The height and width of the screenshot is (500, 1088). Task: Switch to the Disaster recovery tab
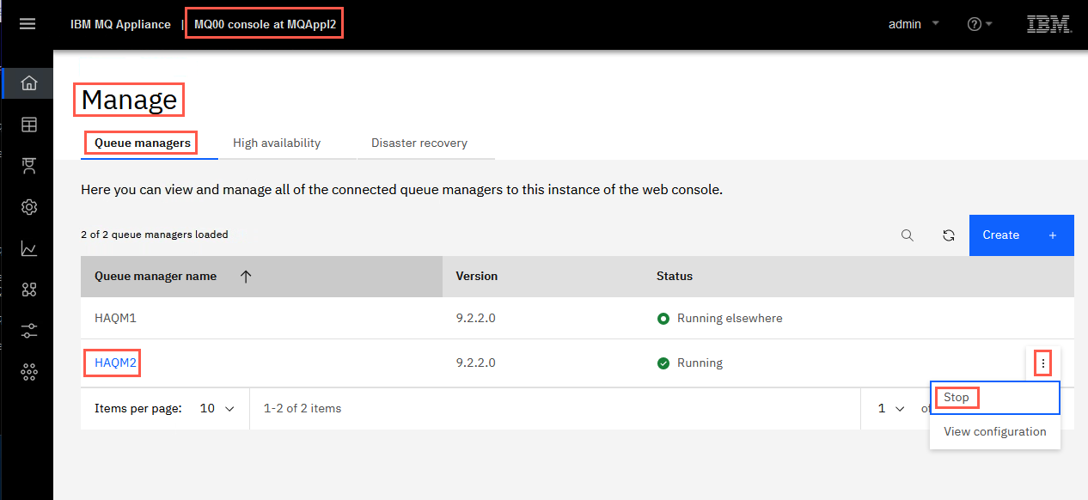click(419, 143)
